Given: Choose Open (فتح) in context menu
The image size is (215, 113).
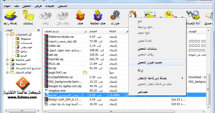Looking at the screenshot, I should coord(157,21).
